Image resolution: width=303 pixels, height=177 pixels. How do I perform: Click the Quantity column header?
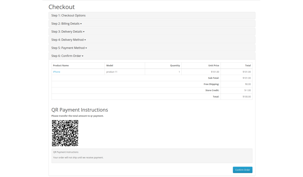(175, 65)
